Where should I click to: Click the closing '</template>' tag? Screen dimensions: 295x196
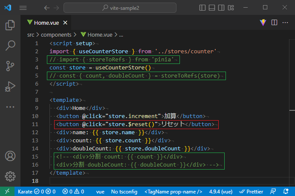67,173
